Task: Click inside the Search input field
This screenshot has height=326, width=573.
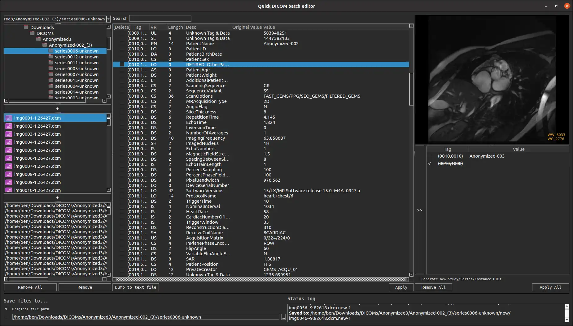Action: [x=160, y=18]
